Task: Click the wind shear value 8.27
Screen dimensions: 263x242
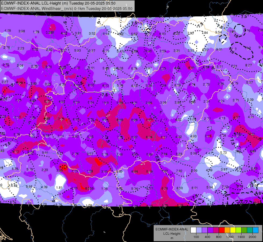Action: point(248,65)
